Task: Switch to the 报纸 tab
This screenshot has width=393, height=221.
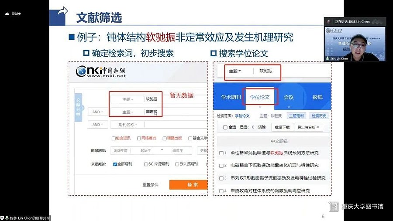Action: [317, 97]
